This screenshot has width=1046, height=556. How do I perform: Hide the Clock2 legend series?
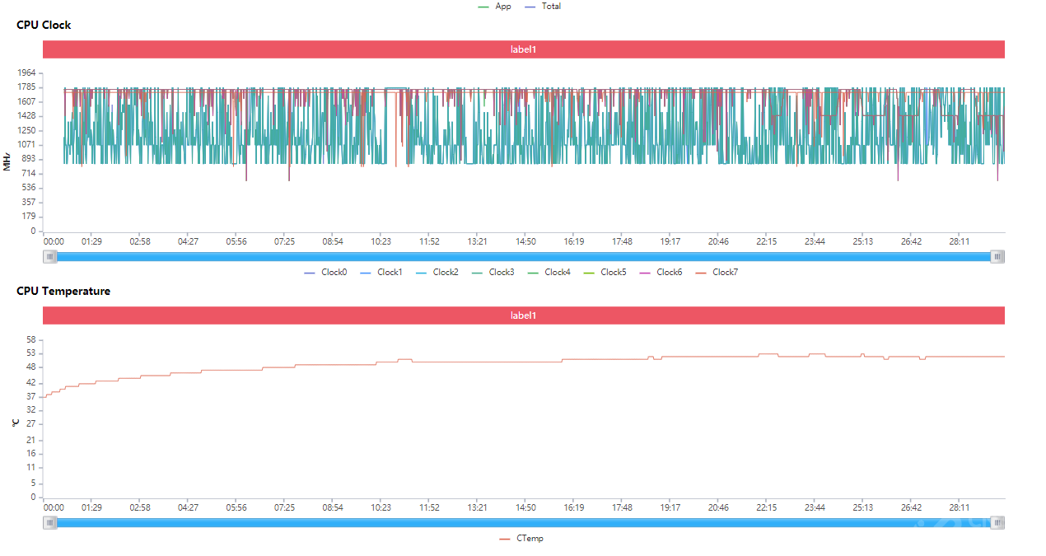click(x=437, y=273)
